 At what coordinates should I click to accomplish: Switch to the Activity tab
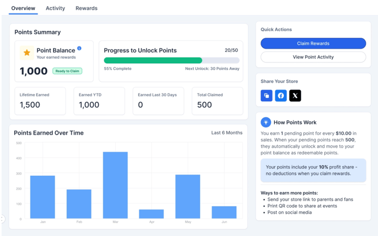pyautogui.click(x=55, y=8)
